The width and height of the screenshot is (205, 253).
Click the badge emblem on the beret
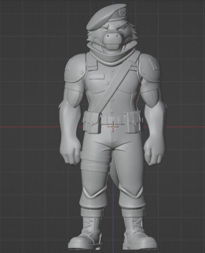[x=121, y=12]
